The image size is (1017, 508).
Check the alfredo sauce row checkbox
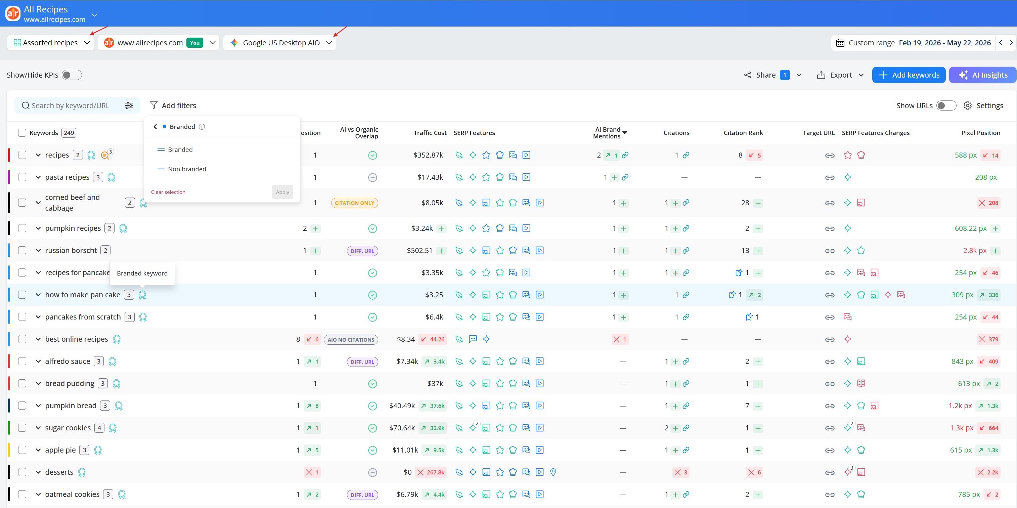pos(22,361)
